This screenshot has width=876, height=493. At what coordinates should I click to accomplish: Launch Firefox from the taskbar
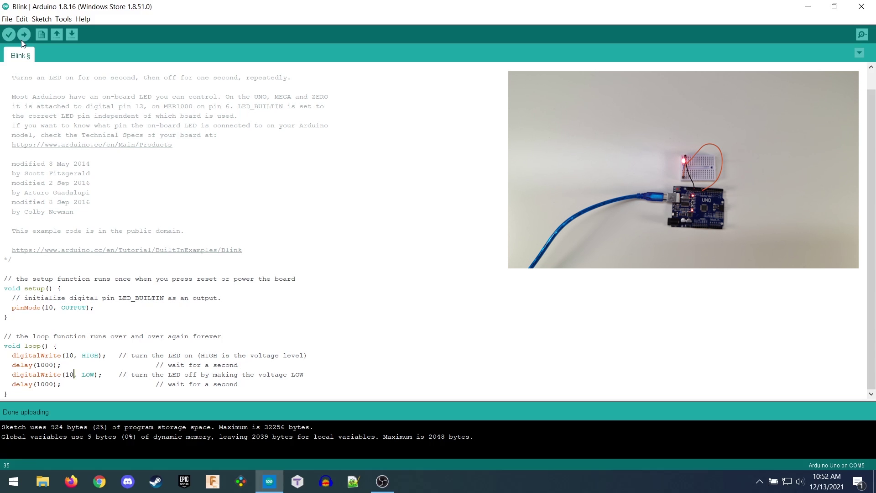click(x=71, y=482)
